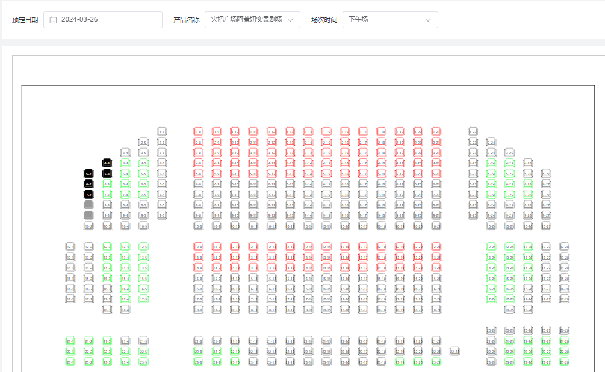
Task: Click the 下午场 dropdown arrow
Action: pos(428,20)
